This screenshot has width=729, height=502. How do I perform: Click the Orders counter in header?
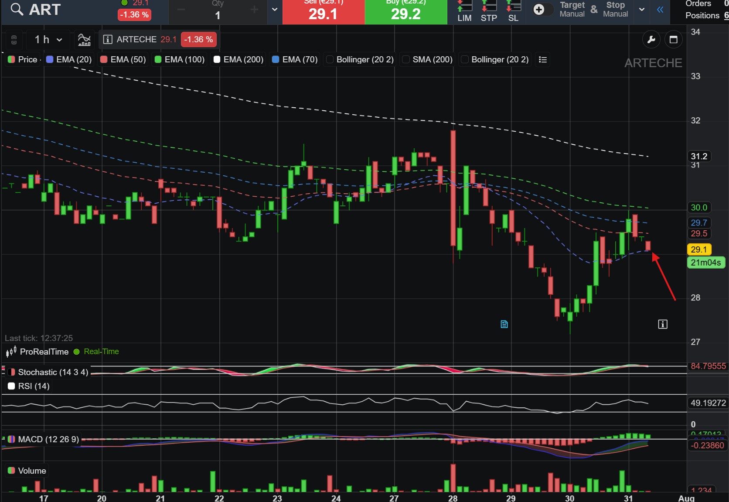pos(706,3)
